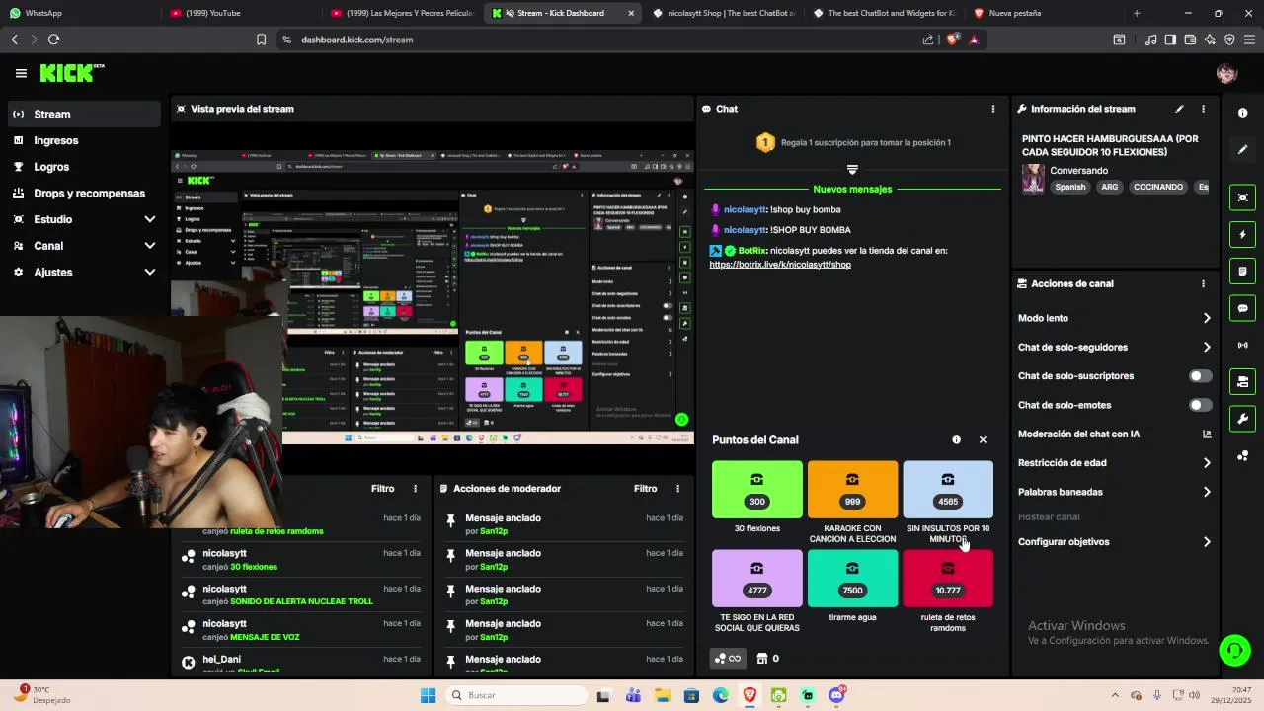Redeem ruleta de retos ramdoms reward
The image size is (1264, 711).
click(948, 592)
